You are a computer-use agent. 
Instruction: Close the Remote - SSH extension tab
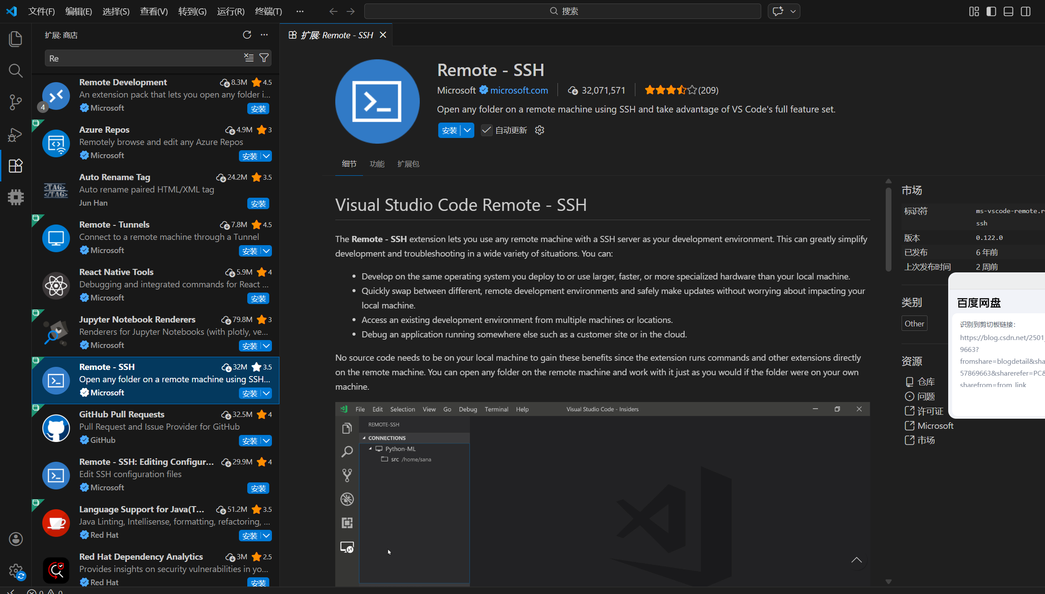[383, 35]
